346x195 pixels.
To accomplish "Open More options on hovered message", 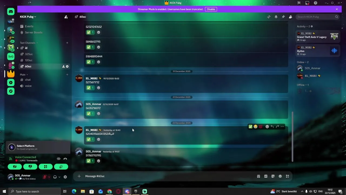I will point(282,126).
